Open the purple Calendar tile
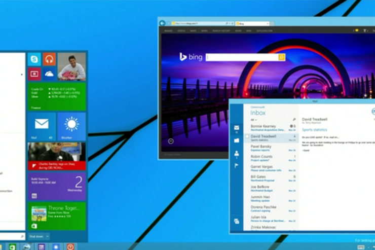This screenshot has height=250, width=375. tap(57, 187)
